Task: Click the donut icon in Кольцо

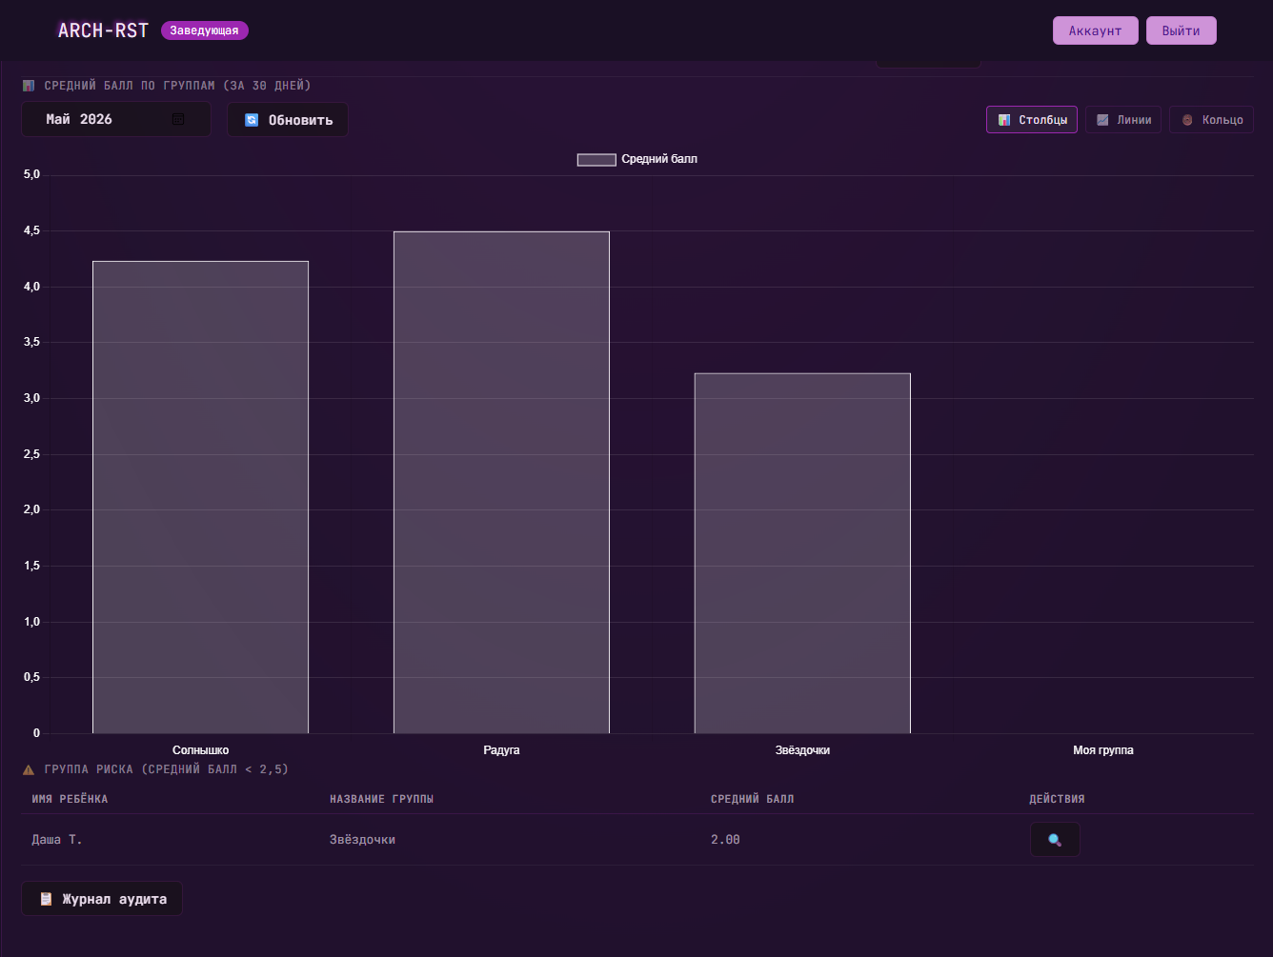Action: pyautogui.click(x=1187, y=120)
